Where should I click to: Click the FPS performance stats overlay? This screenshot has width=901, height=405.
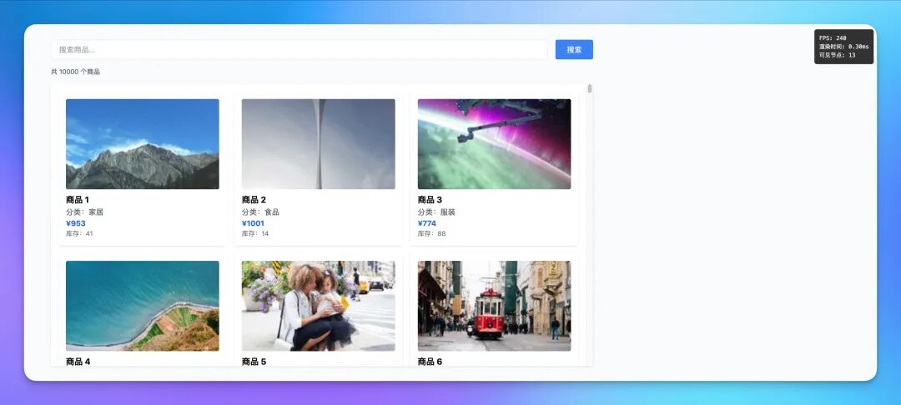tap(843, 47)
